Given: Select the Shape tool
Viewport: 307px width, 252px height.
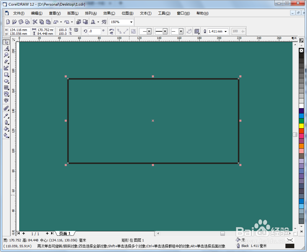Looking at the screenshot, I should (6, 48).
